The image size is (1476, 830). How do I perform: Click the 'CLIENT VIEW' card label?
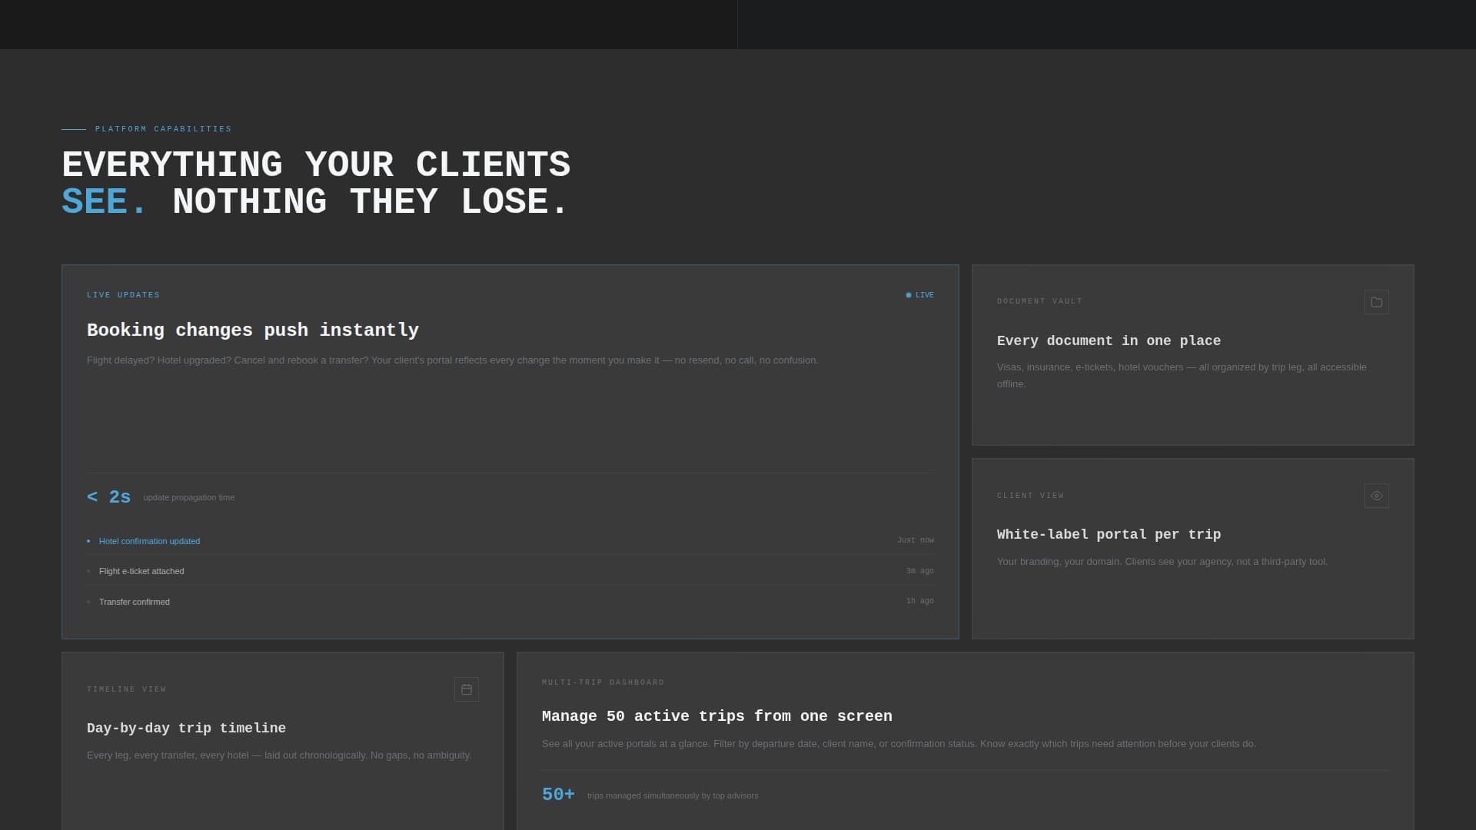[1030, 496]
